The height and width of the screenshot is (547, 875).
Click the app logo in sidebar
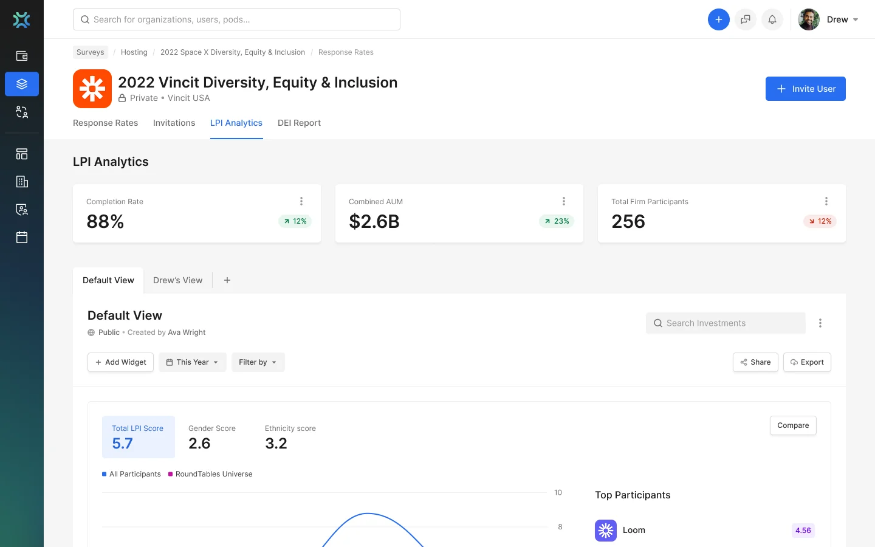click(x=22, y=19)
